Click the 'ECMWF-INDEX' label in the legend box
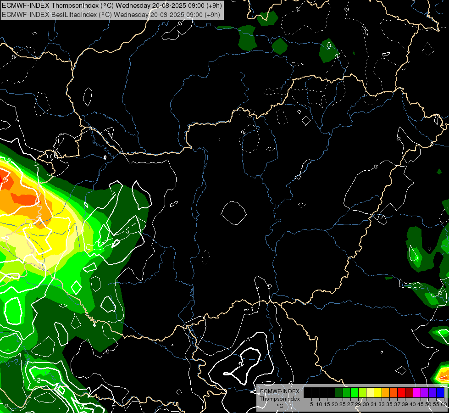449x413 pixels. coord(280,391)
